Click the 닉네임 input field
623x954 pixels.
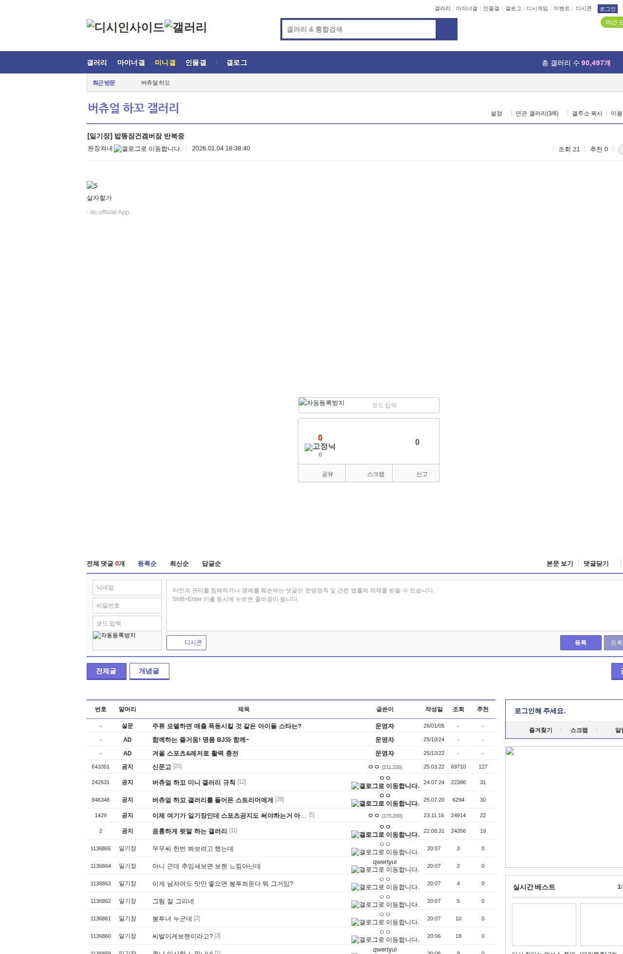click(x=127, y=587)
